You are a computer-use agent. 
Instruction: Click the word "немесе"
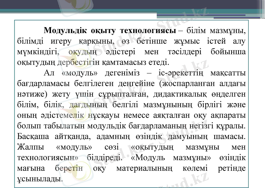pyautogui.click(x=136, y=116)
